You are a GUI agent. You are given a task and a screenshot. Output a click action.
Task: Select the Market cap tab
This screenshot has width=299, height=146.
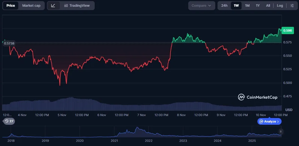[31, 6]
